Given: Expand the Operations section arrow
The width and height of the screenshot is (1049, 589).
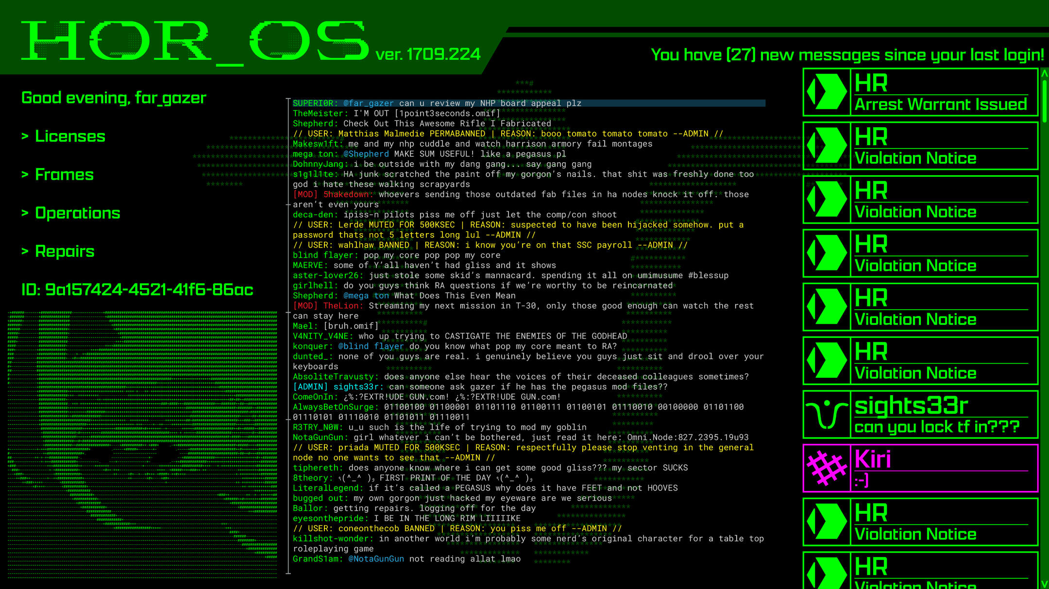Looking at the screenshot, I should (x=25, y=213).
